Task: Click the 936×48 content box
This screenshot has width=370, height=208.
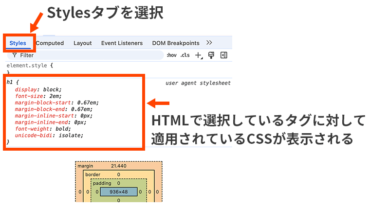Action: point(119,192)
